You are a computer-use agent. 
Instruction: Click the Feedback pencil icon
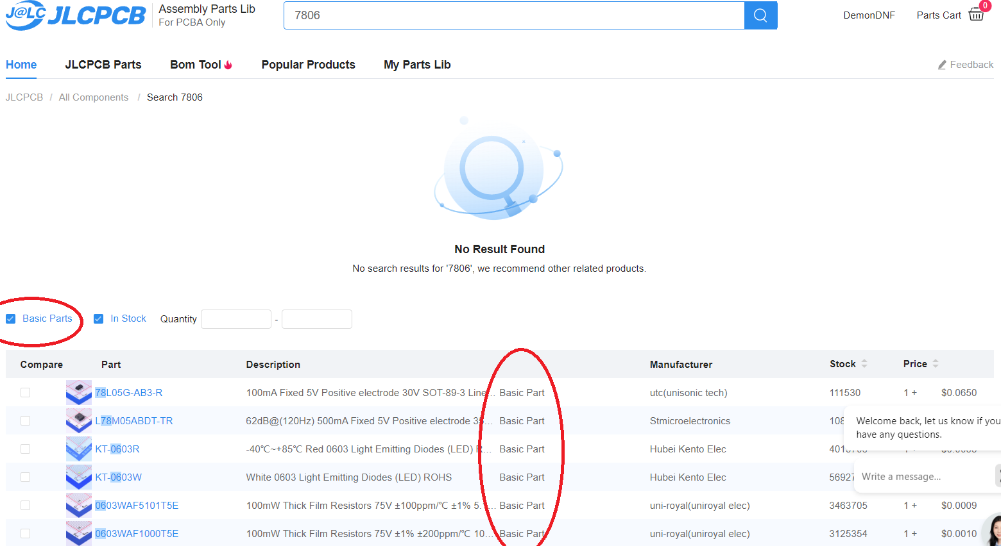point(942,65)
